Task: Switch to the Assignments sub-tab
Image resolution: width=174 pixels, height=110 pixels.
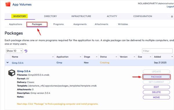Action: point(80,24)
